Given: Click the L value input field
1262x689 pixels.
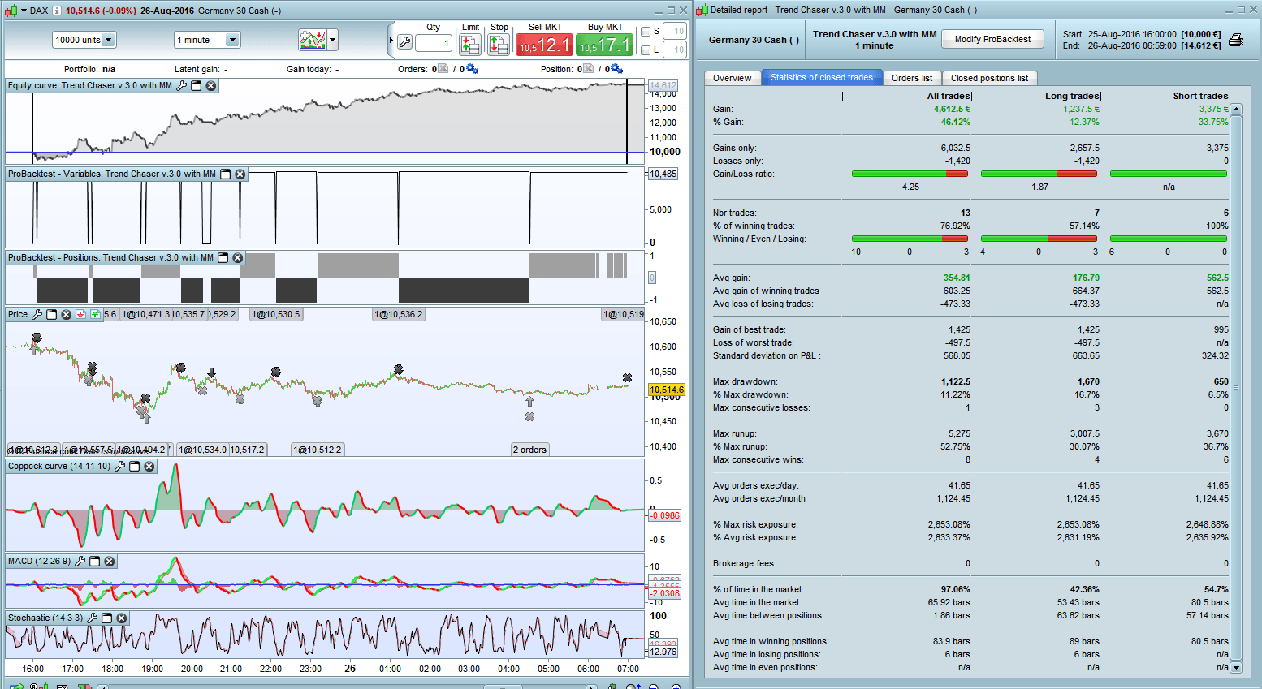Looking at the screenshot, I should click(x=675, y=50).
